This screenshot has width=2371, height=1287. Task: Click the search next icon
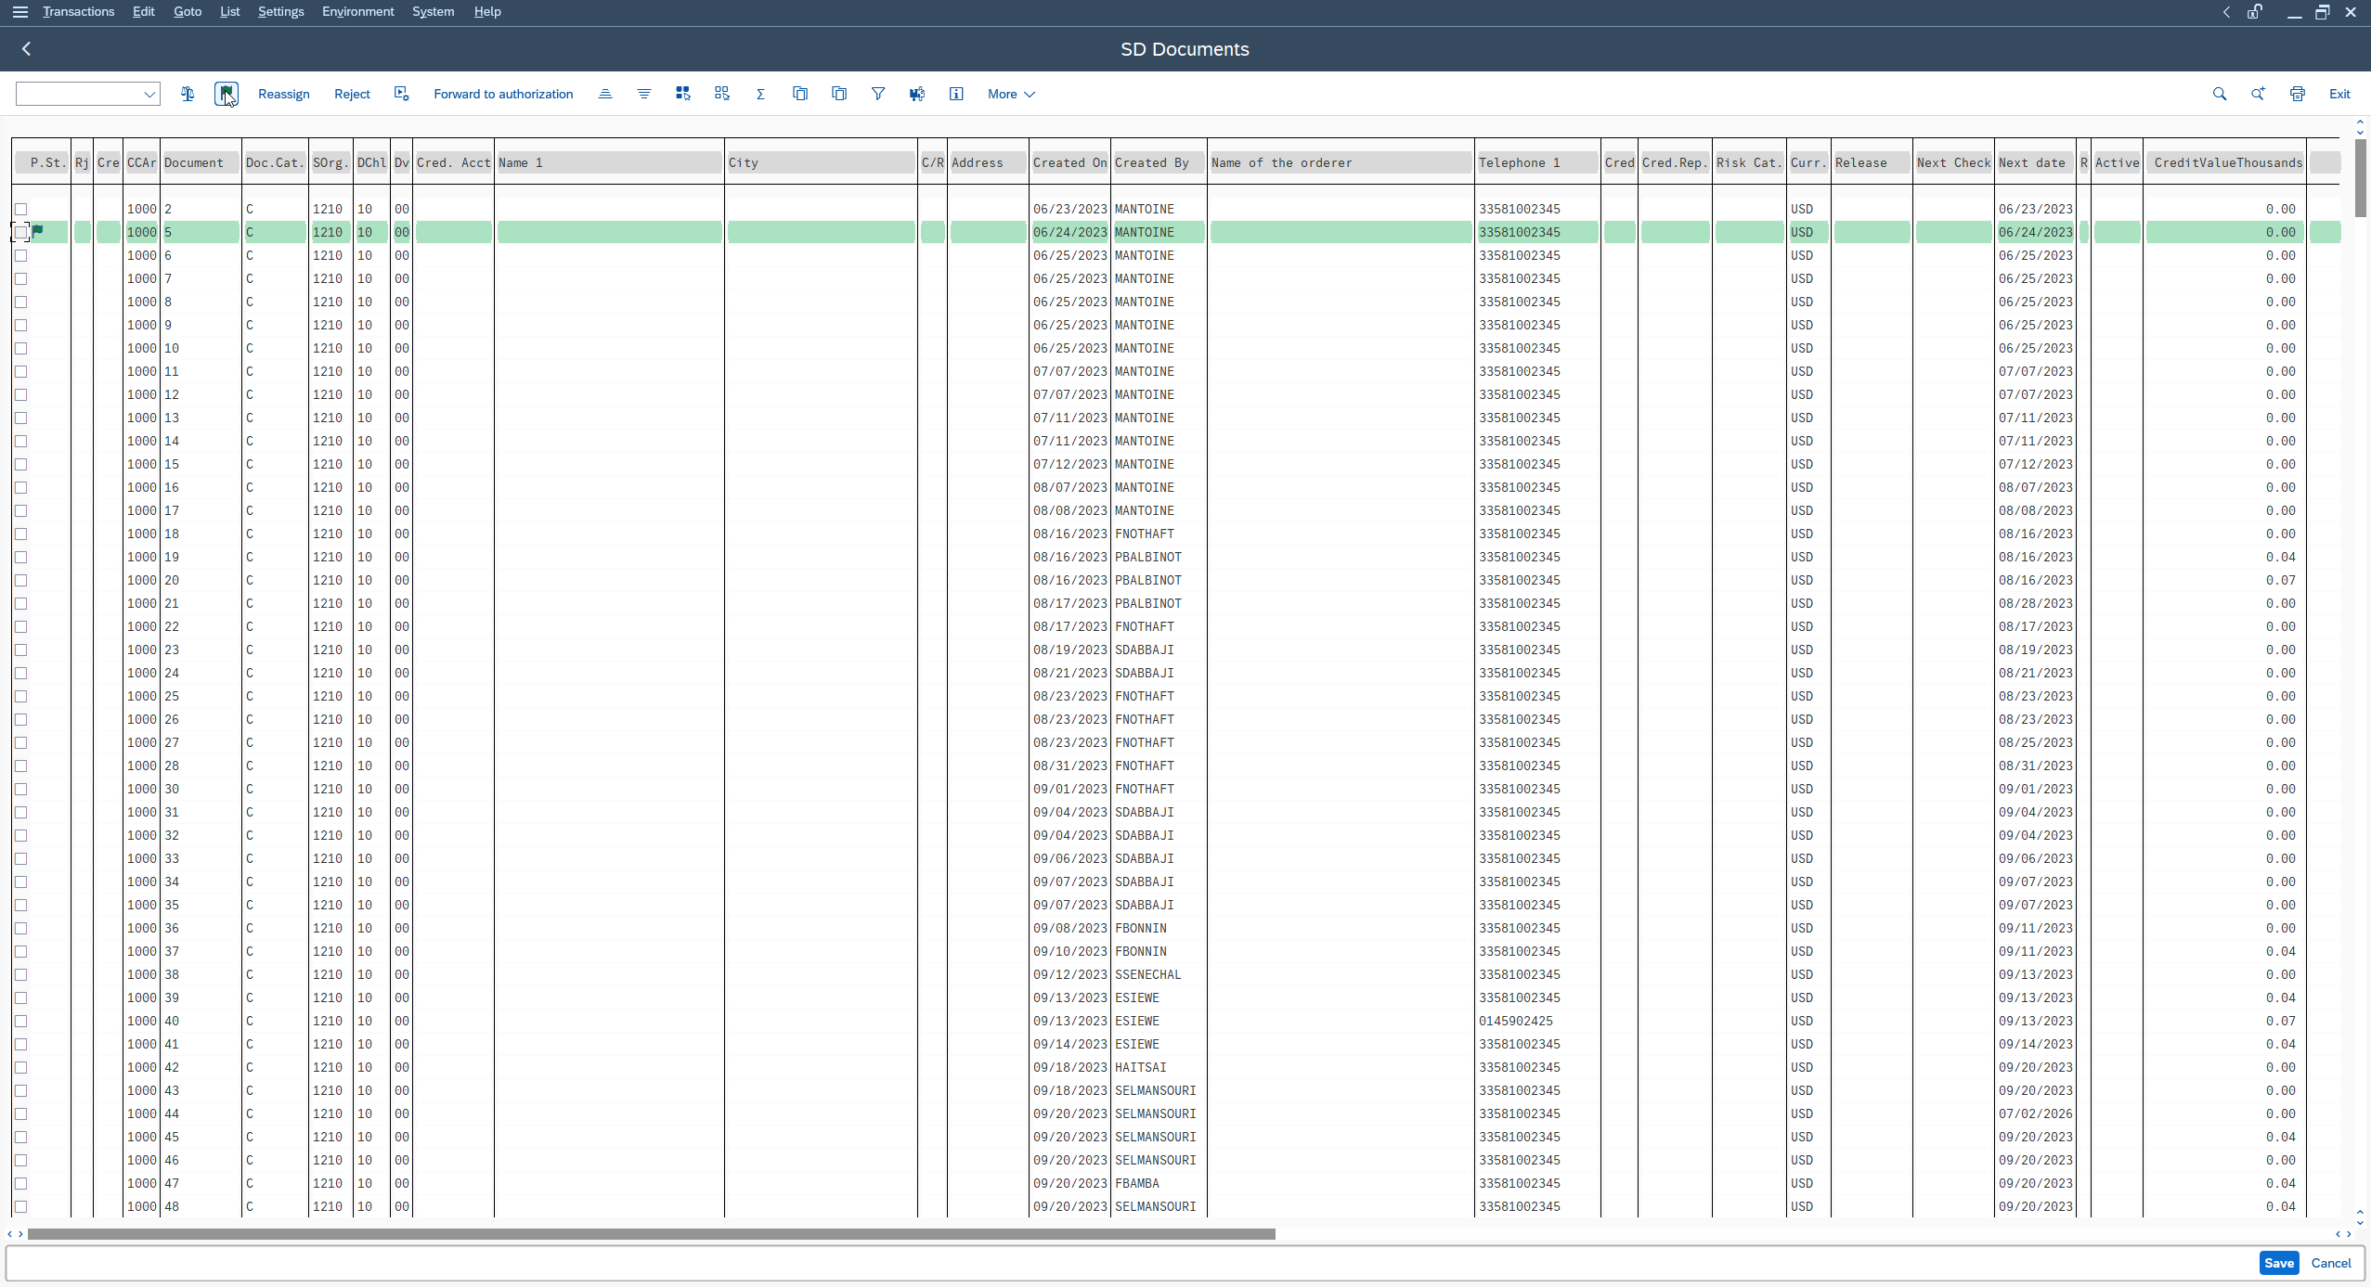tap(2258, 94)
